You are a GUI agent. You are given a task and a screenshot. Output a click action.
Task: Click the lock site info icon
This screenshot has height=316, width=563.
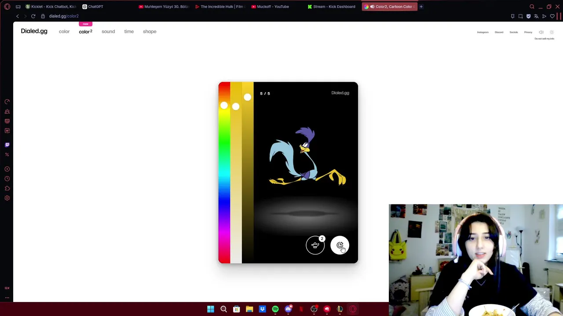point(43,16)
